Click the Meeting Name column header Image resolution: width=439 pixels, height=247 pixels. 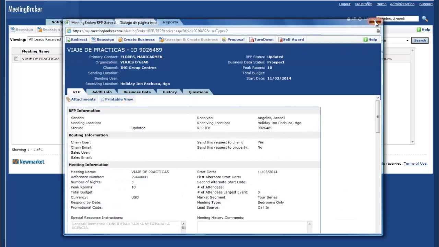click(36, 51)
